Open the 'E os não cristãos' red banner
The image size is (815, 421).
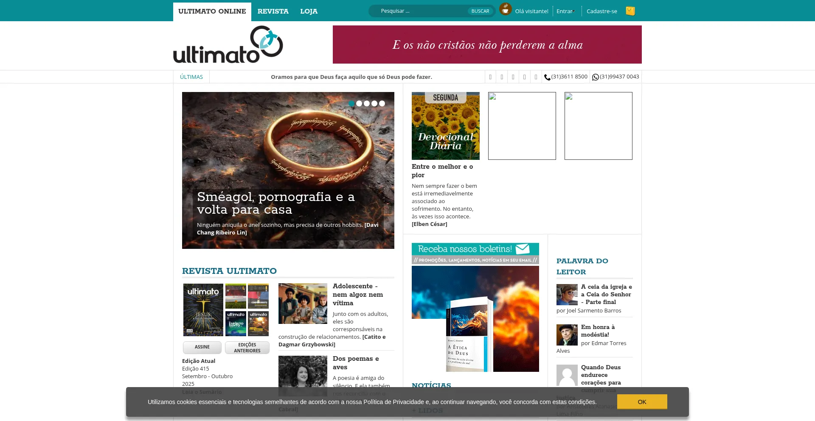(x=487, y=45)
